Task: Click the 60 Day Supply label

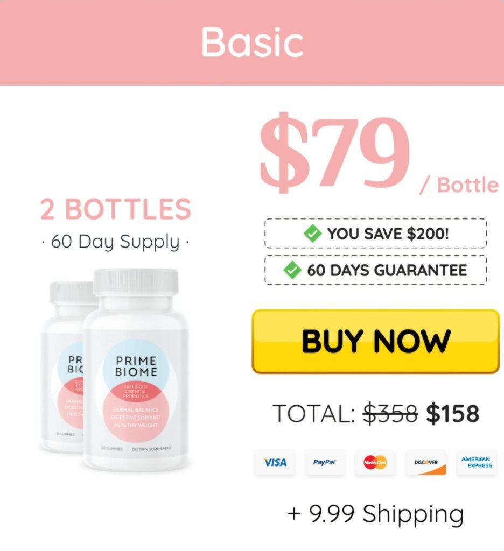Action: (x=115, y=242)
